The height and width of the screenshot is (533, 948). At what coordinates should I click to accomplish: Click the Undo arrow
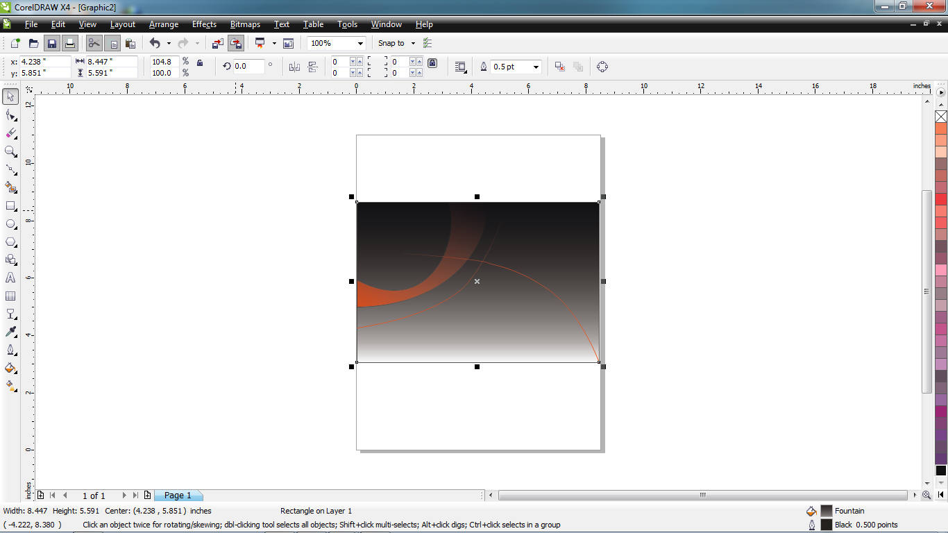click(x=155, y=43)
